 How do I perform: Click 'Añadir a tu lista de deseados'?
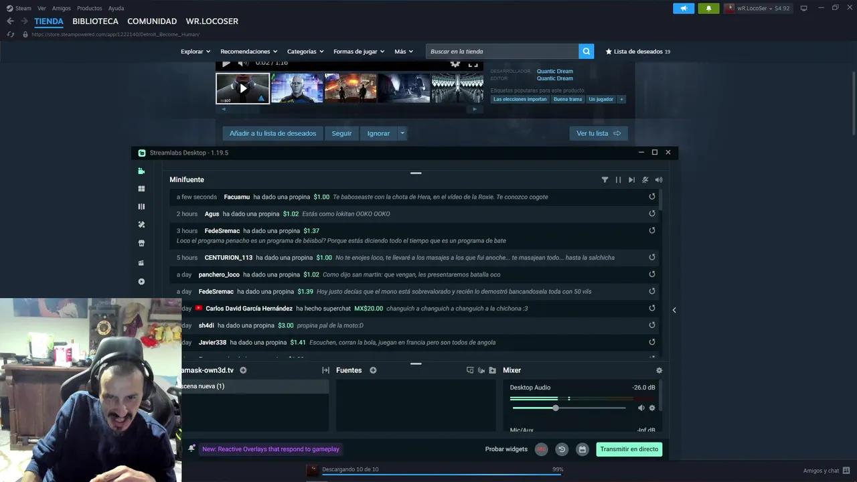pos(272,133)
